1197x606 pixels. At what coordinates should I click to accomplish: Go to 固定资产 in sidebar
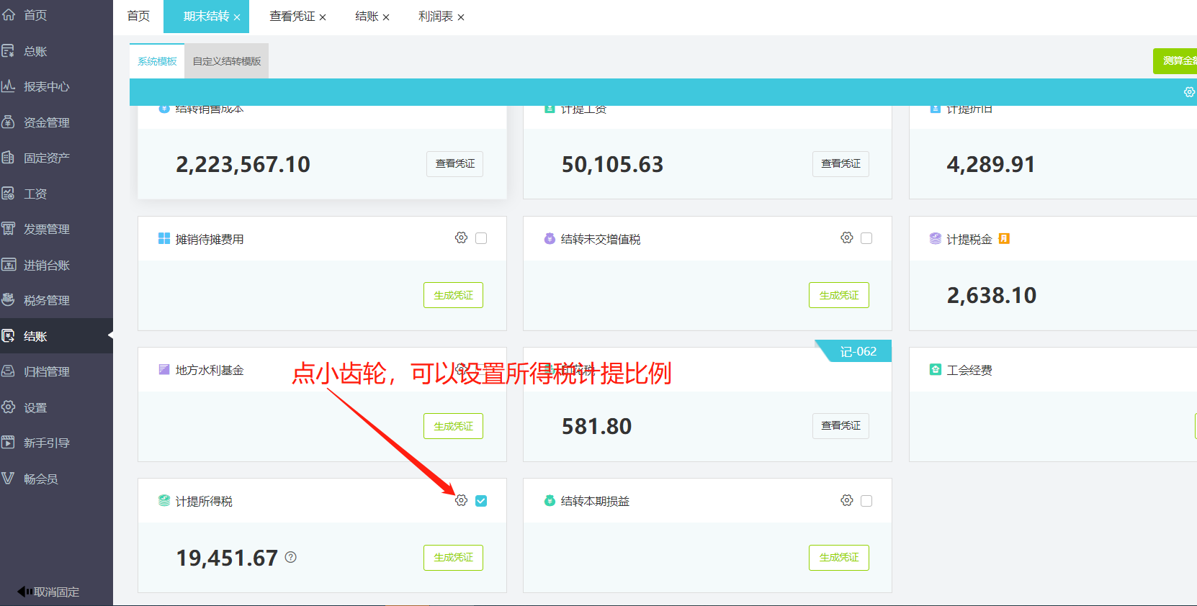tap(46, 158)
